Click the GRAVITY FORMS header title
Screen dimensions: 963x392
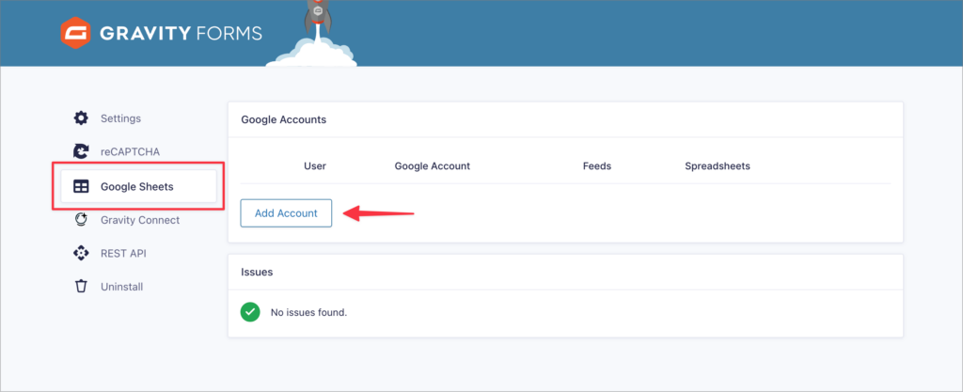[x=181, y=33]
